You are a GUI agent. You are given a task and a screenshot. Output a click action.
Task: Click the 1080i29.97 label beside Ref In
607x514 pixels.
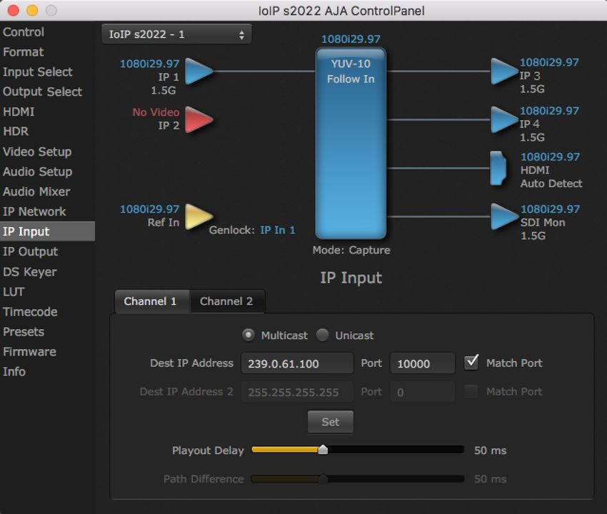150,209
